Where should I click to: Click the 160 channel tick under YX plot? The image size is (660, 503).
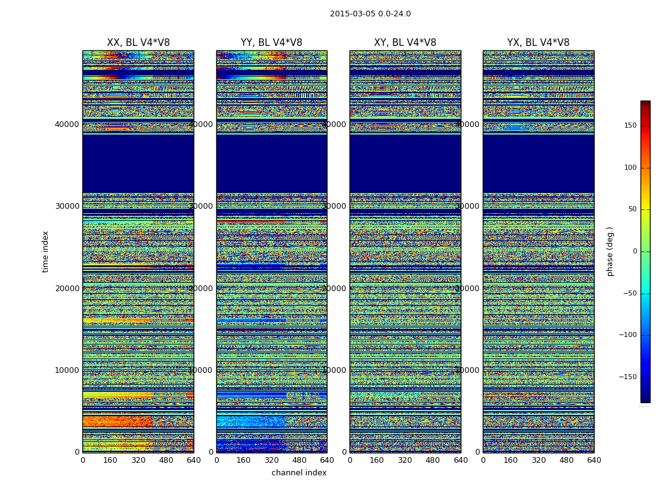(x=510, y=460)
